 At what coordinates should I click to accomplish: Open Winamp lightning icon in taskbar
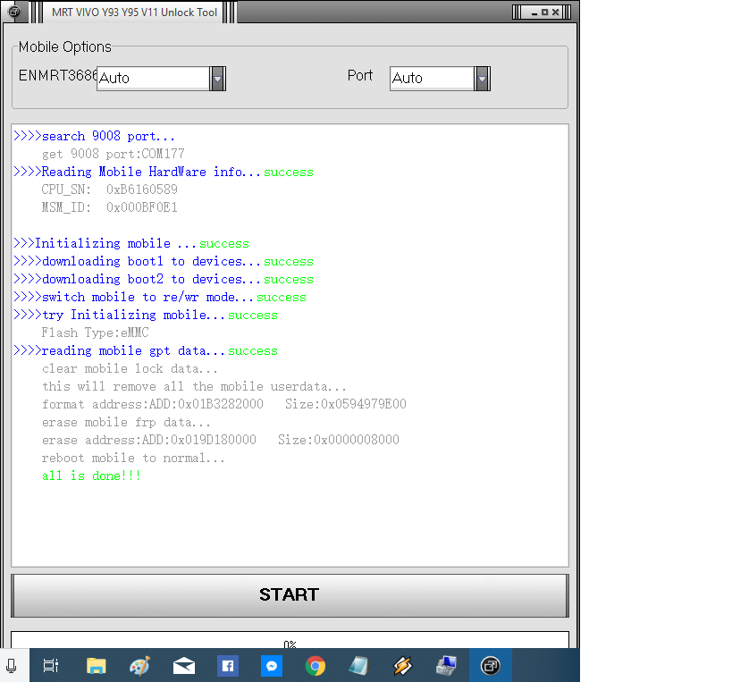[402, 666]
